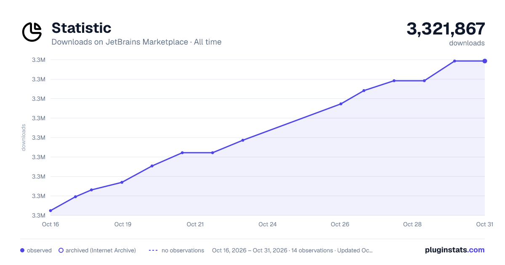
Task: Open the pluginstats.com link
Action: pyautogui.click(x=454, y=250)
